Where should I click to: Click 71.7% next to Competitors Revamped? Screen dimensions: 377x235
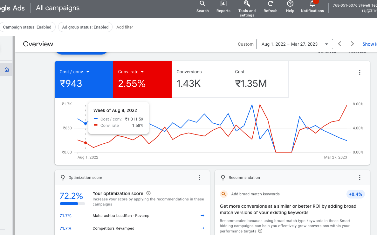(x=65, y=228)
